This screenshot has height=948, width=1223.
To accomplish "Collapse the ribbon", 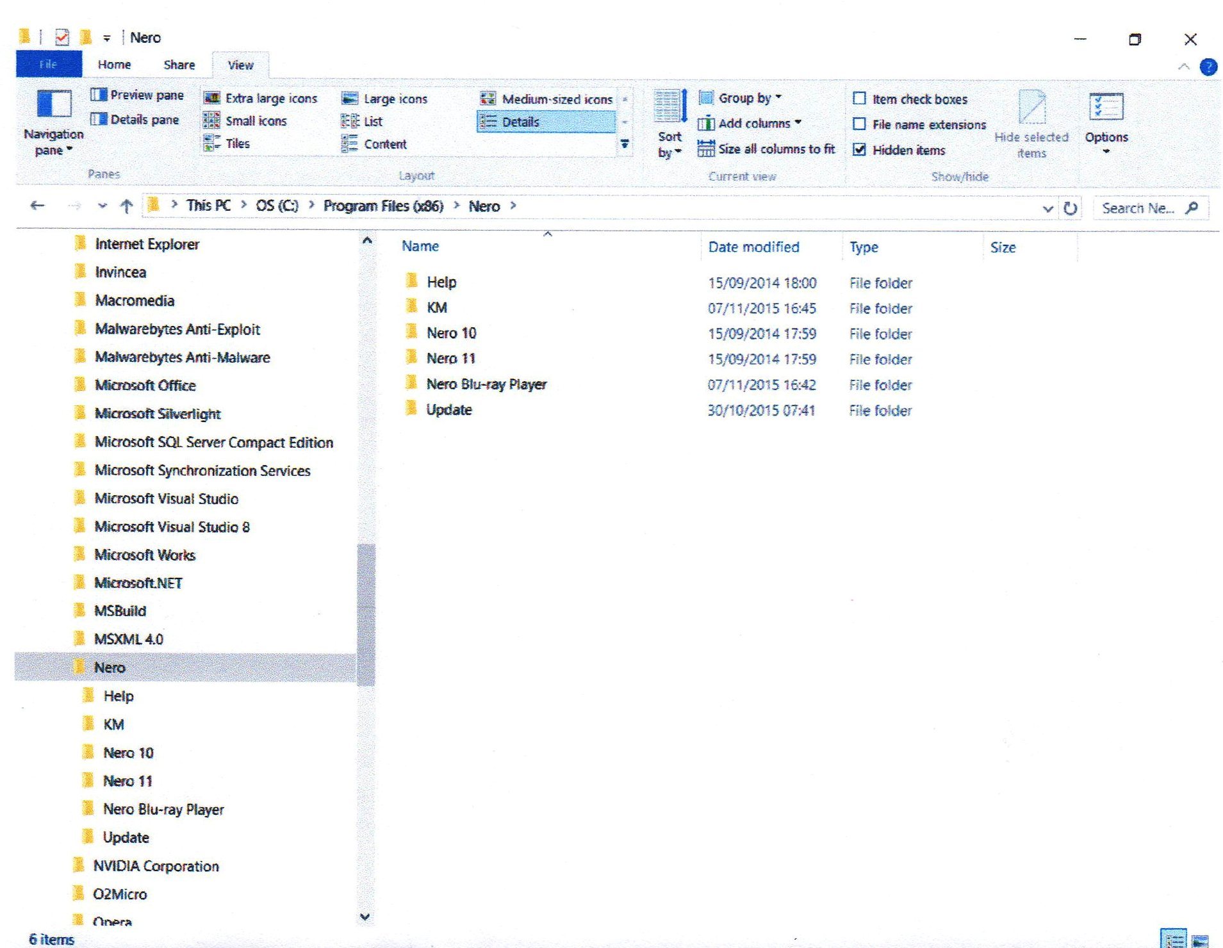I will [x=1183, y=67].
